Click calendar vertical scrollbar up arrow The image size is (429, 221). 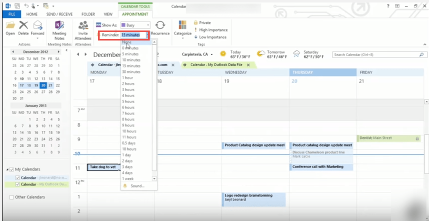[x=426, y=101]
